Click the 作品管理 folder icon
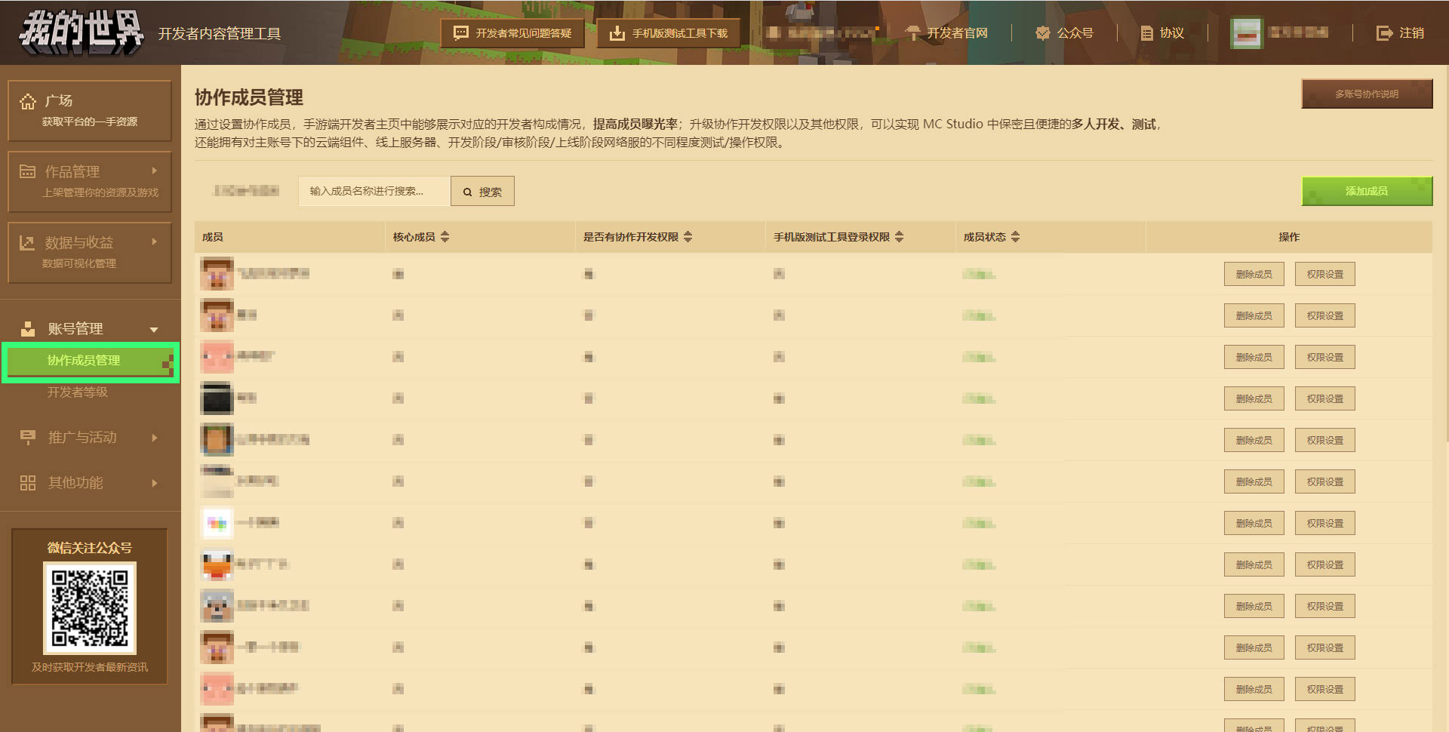Viewport: 1449px width, 732px height. (x=27, y=171)
